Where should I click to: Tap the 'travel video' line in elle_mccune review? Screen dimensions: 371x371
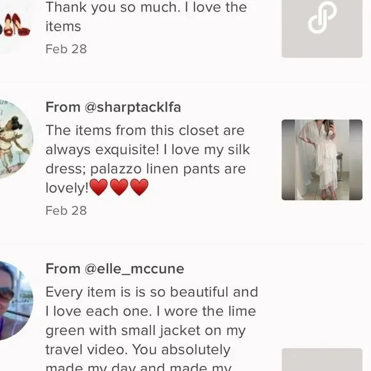[138, 350]
